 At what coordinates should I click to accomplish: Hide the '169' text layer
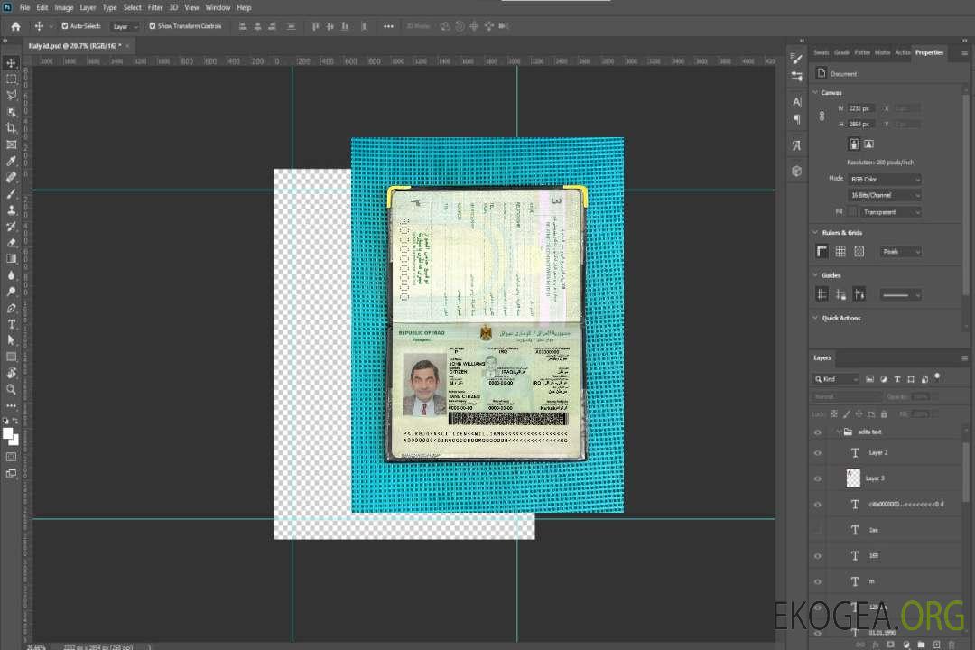tap(818, 557)
